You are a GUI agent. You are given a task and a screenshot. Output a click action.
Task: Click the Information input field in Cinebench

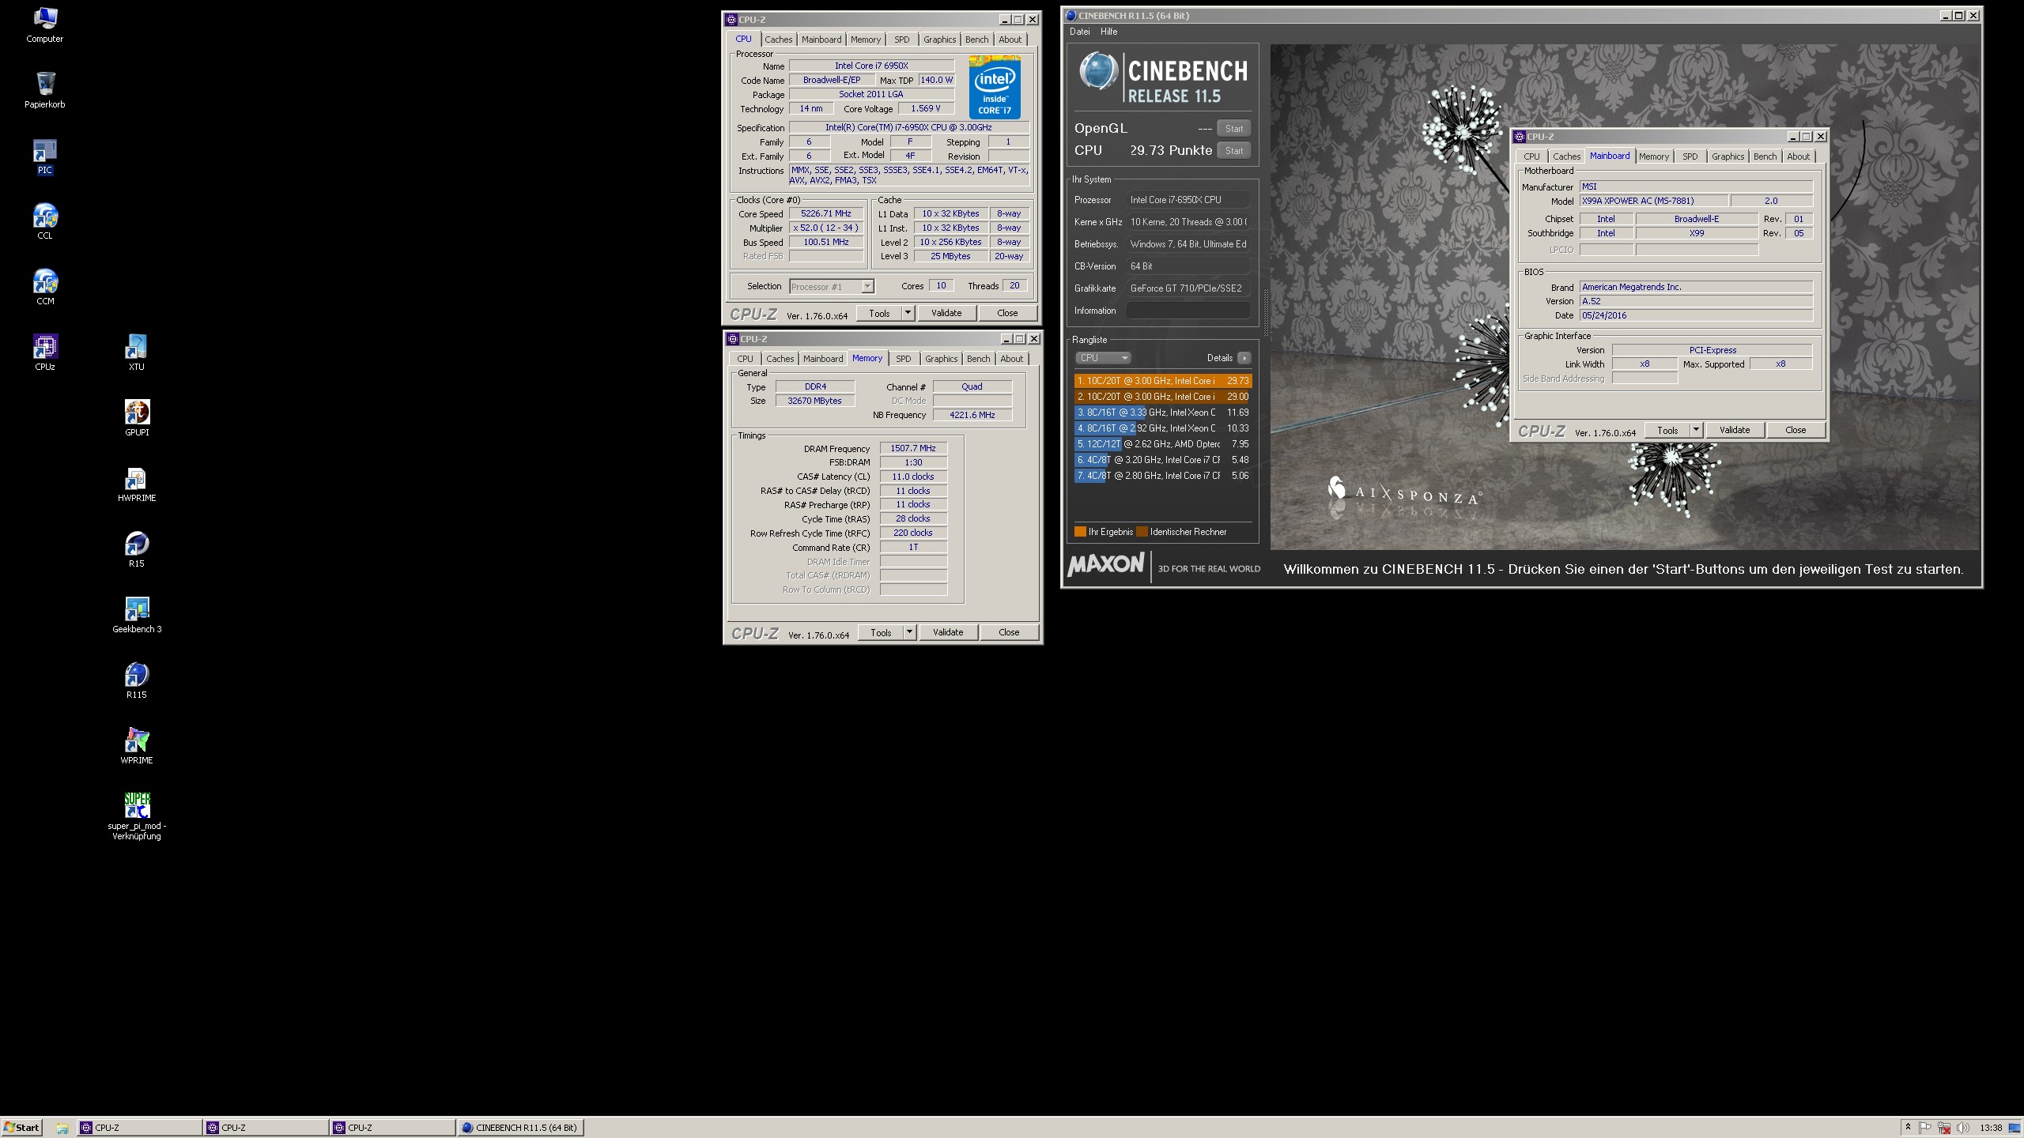[1188, 311]
